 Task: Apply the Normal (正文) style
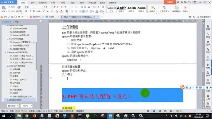[111, 9]
